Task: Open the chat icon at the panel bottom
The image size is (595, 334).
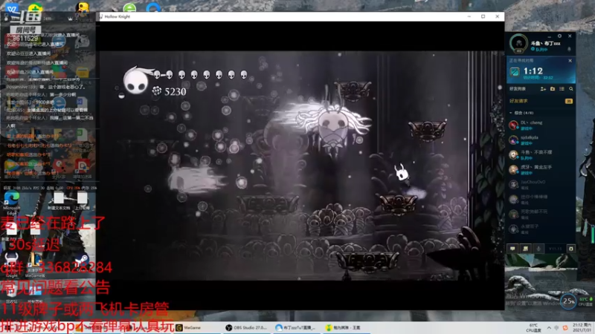Action: point(512,249)
